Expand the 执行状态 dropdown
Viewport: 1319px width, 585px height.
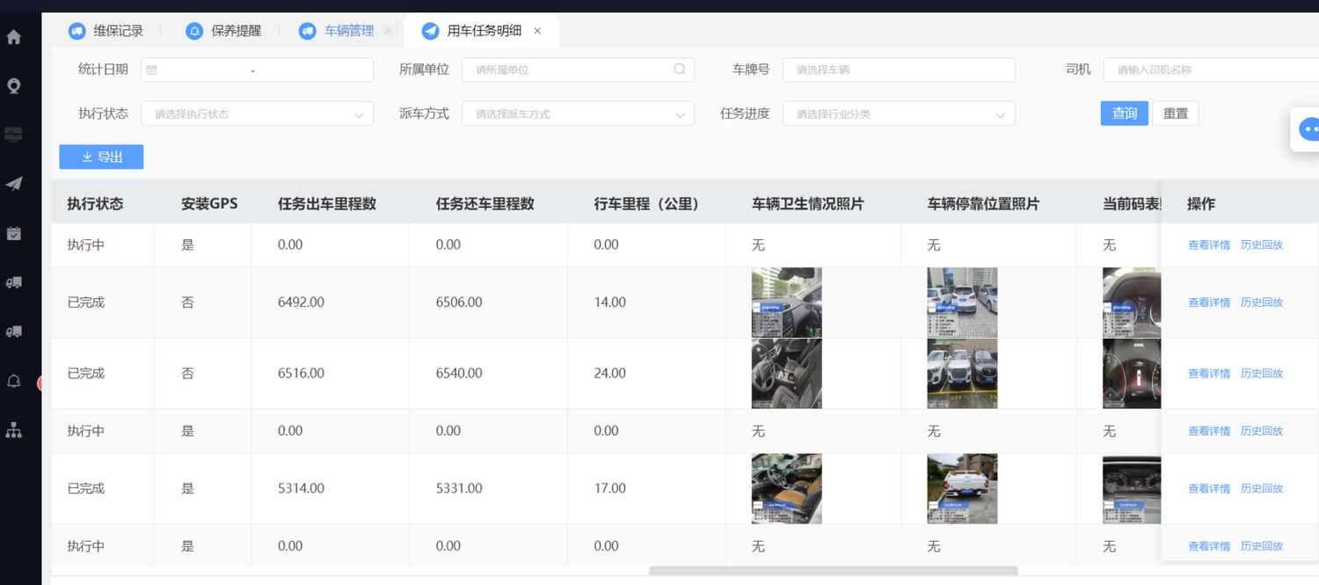click(x=257, y=114)
